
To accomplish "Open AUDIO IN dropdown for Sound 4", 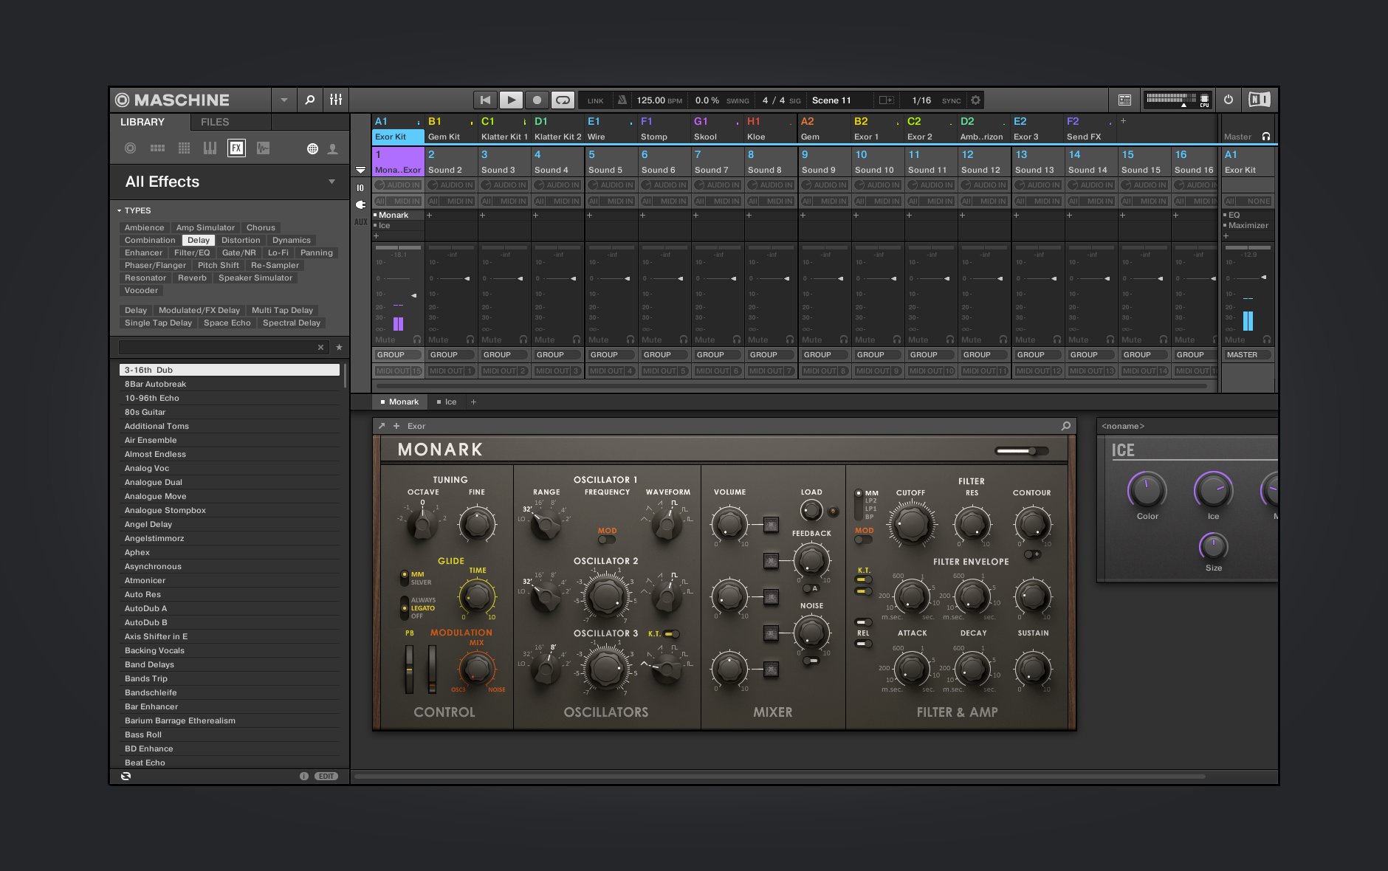I will [557, 185].
